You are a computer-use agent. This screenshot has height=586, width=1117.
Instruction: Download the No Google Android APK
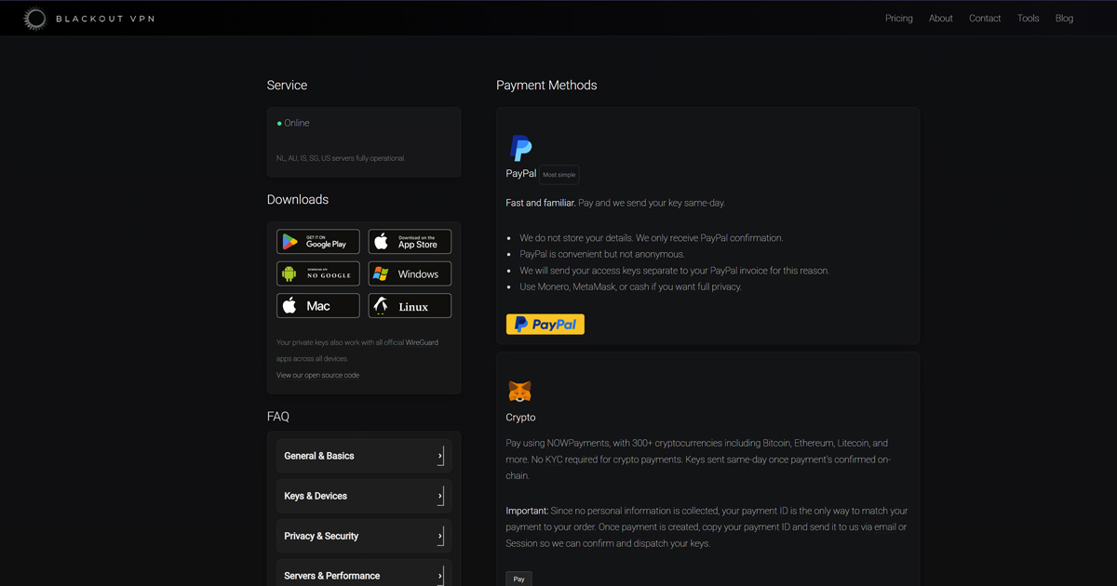tap(318, 273)
